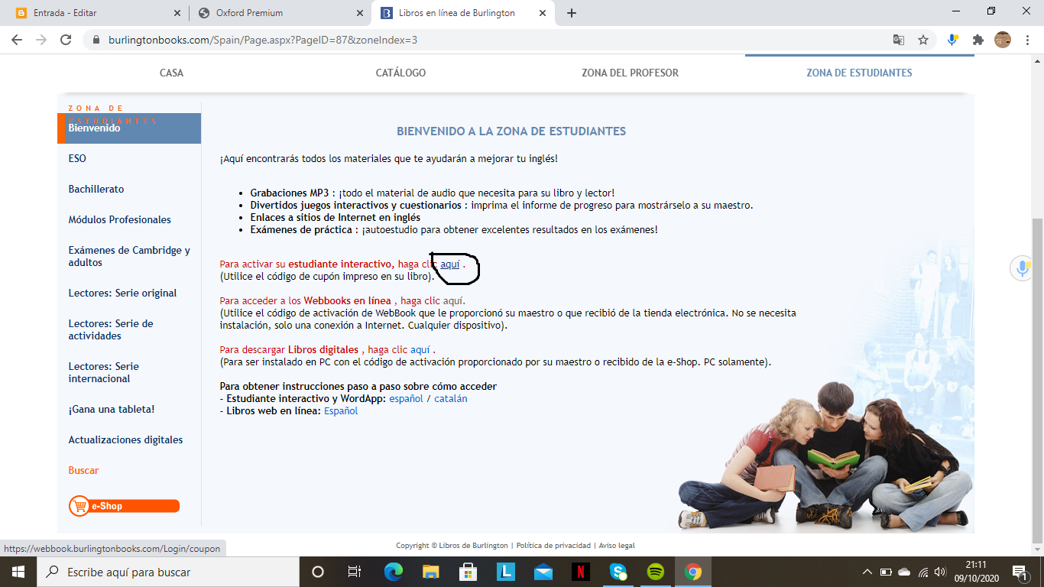Reload the current page

[66, 40]
